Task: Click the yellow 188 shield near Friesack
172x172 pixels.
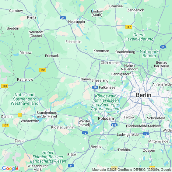Action: tap(43, 70)
